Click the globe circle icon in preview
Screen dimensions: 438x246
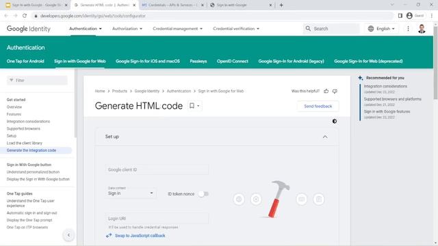point(239,199)
